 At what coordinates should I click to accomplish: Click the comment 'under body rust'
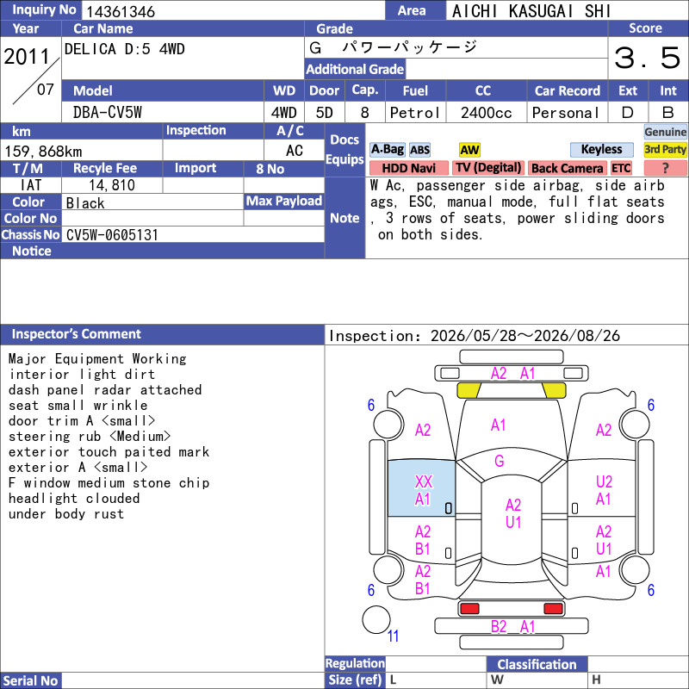tap(66, 513)
